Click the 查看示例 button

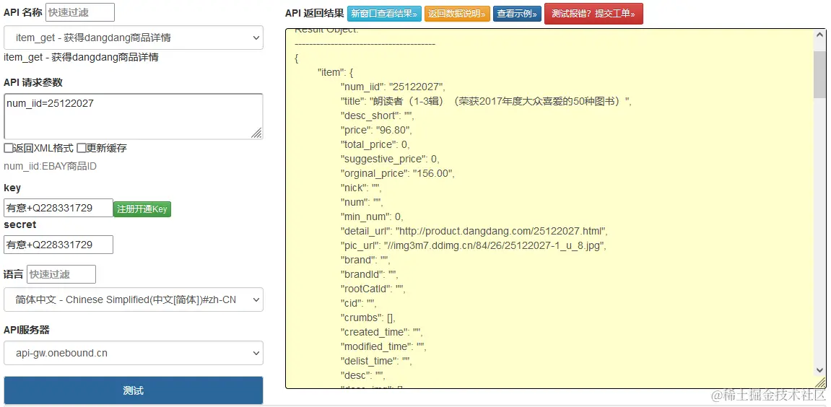point(517,14)
